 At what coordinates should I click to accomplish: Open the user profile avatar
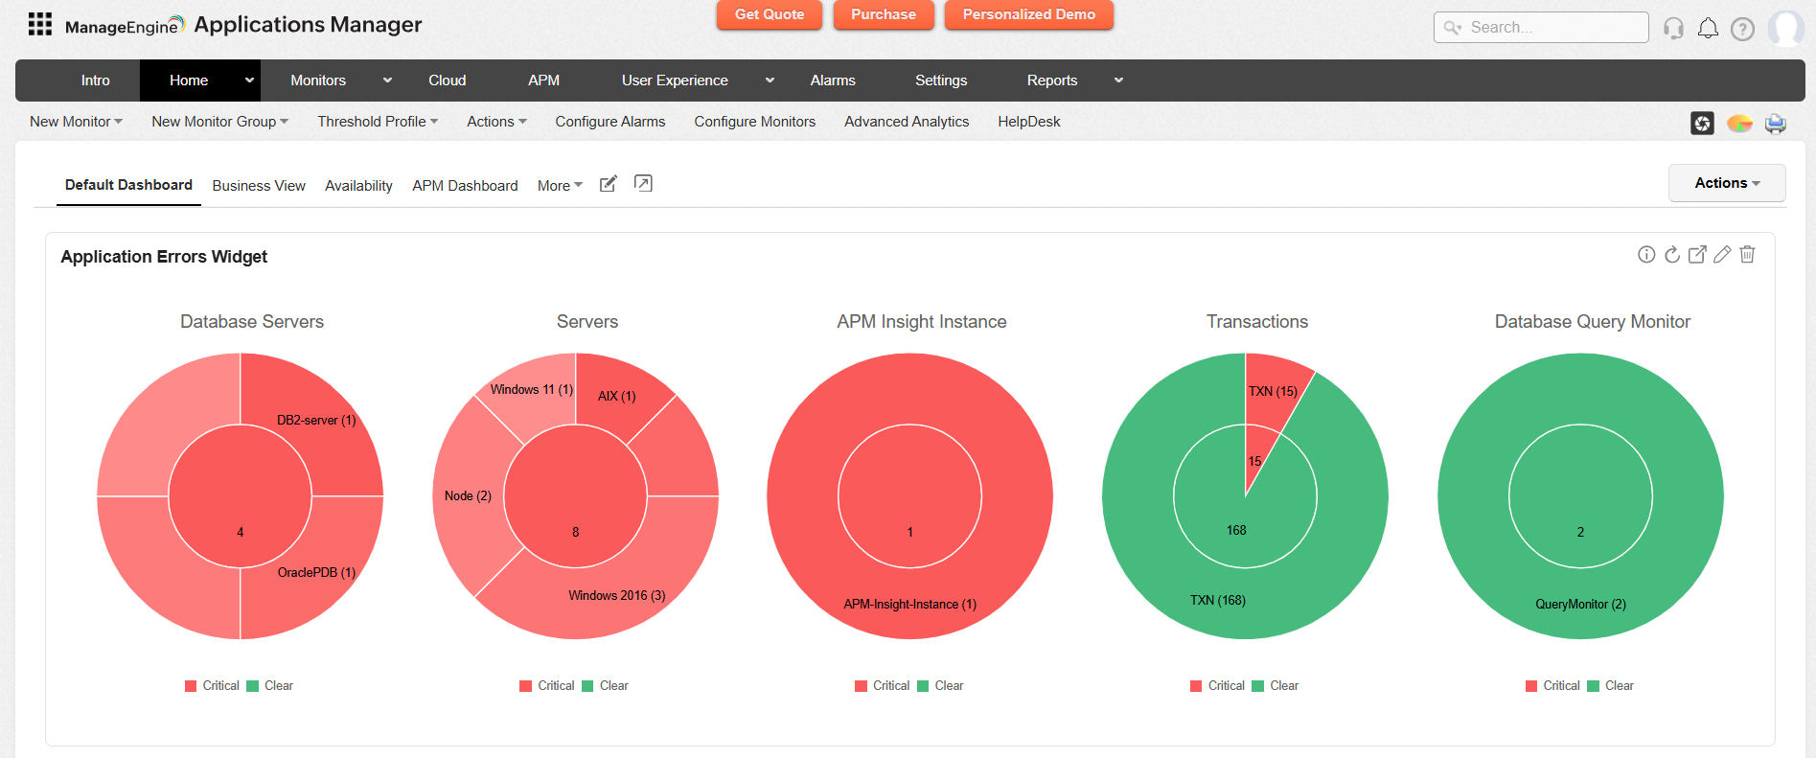(x=1786, y=28)
